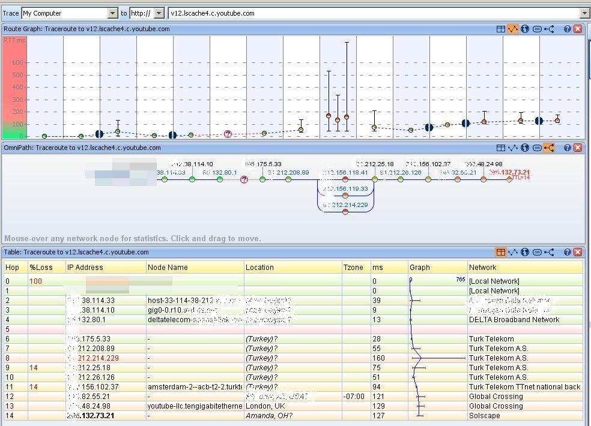Viewport: 591px width, 426px height.
Task: Sort table by Node Name column header
Action: (195, 268)
